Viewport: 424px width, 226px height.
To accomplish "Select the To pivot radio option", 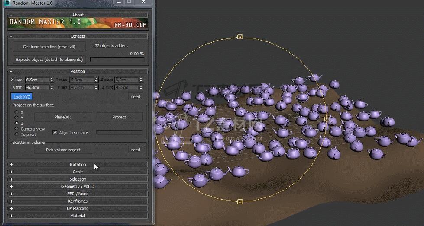I will tap(16, 134).
